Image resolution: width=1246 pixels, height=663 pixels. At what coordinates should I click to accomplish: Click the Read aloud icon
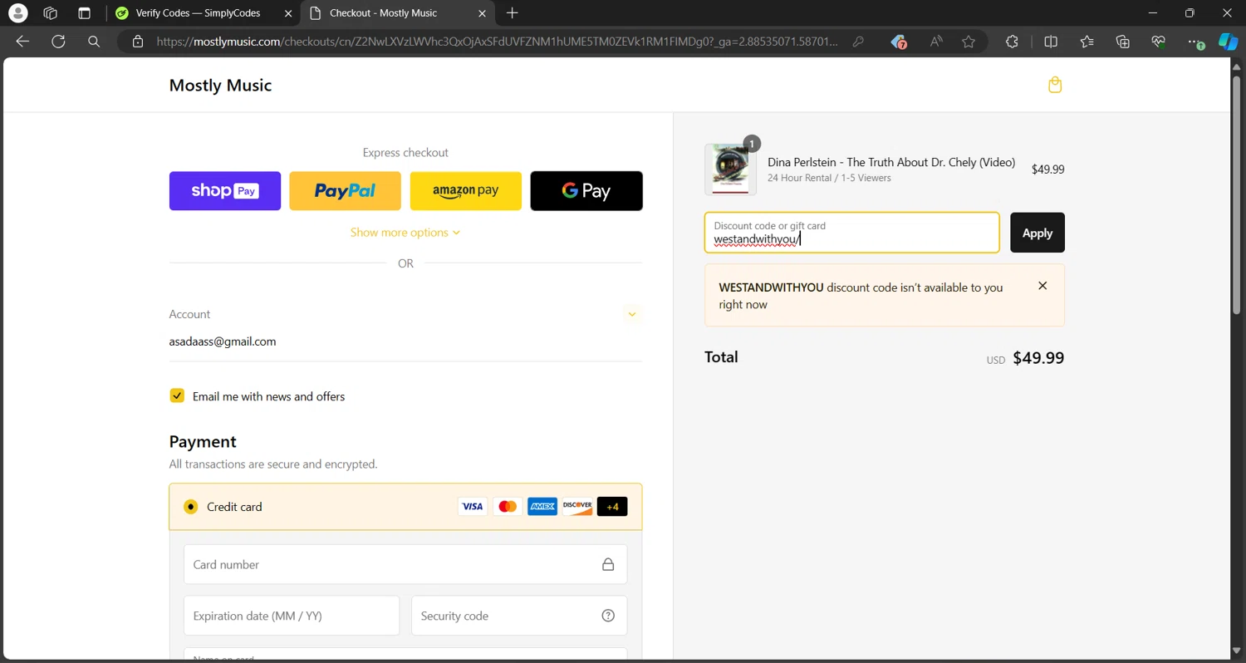pos(936,42)
